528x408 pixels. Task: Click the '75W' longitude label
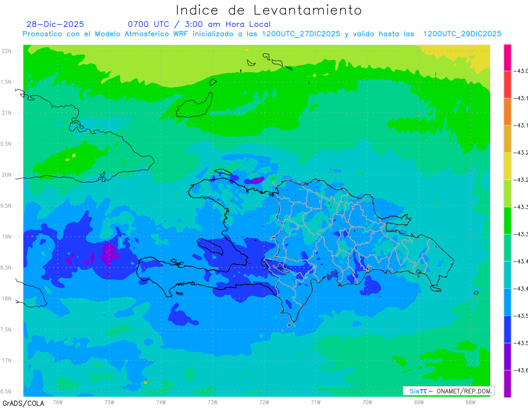click(110, 402)
